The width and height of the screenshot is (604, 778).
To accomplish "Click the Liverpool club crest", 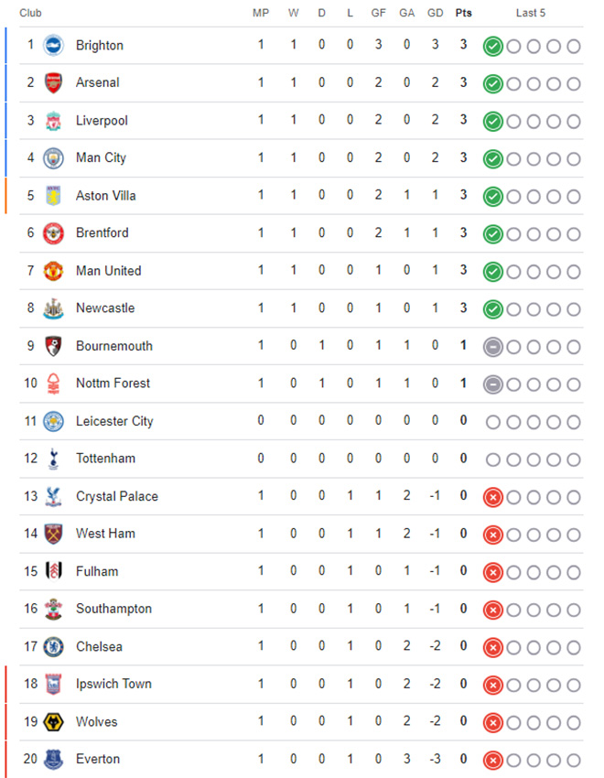I will click(53, 121).
